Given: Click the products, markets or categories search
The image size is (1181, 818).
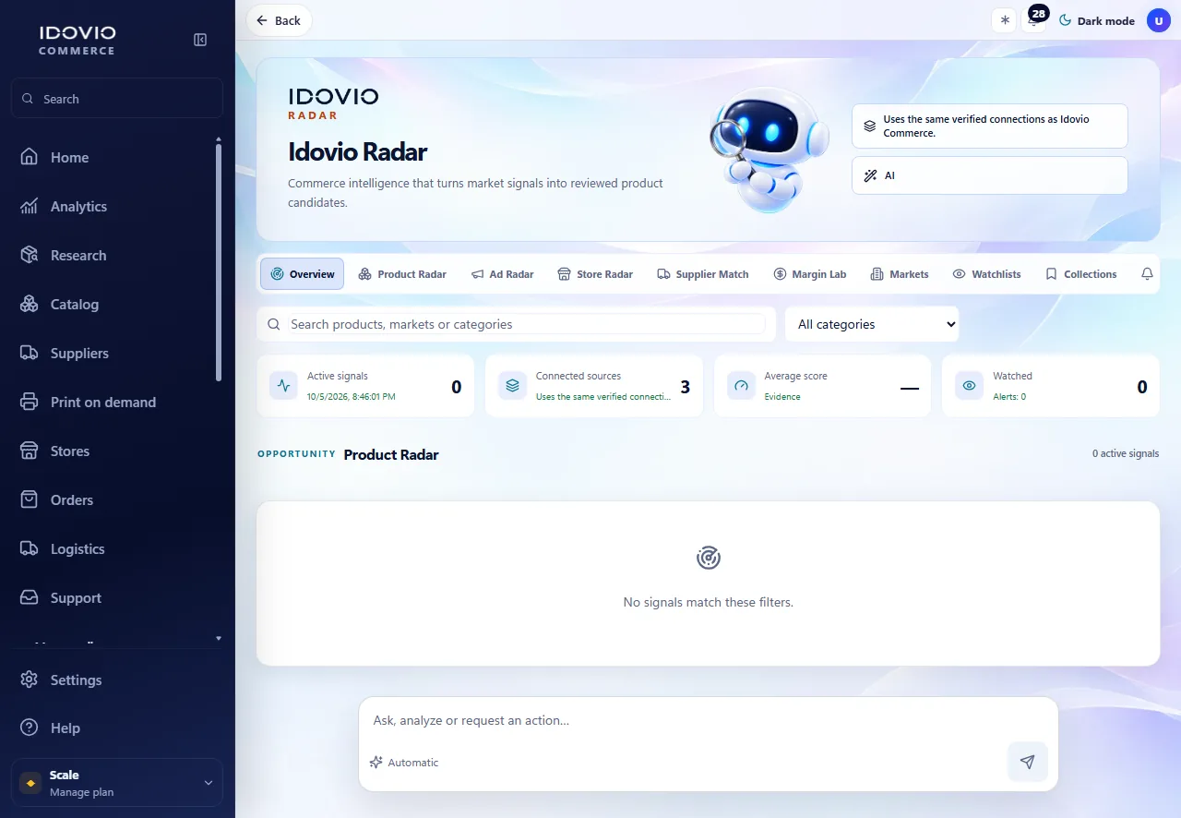Looking at the screenshot, I should click(516, 324).
